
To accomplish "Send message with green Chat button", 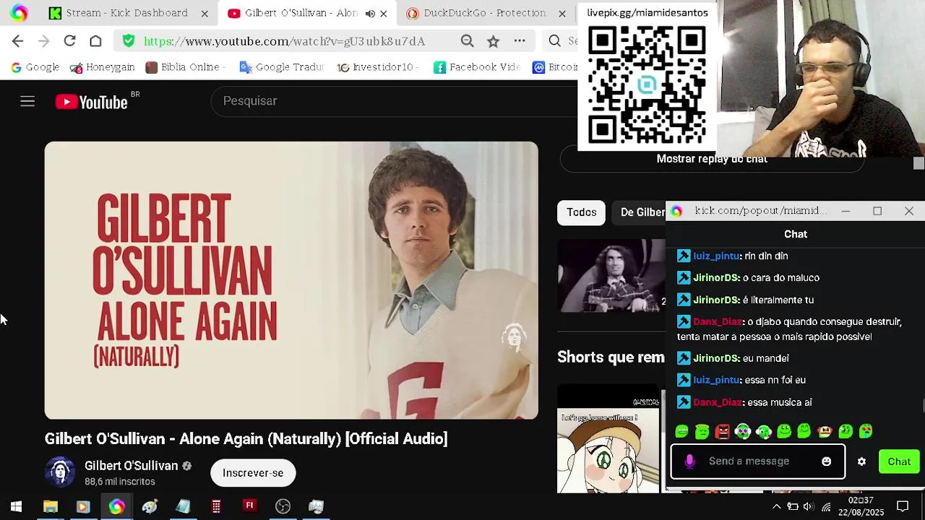I will click(x=899, y=461).
